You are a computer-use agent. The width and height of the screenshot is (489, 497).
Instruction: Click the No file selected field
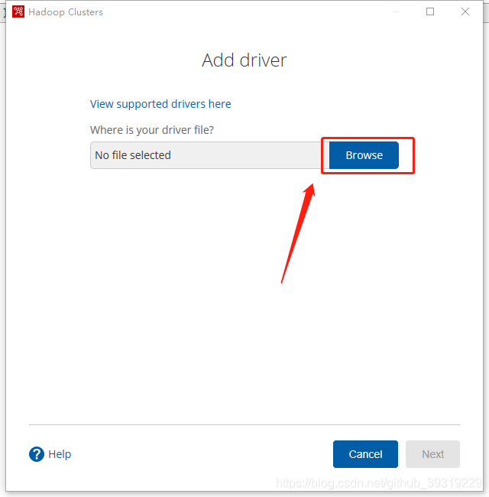(x=209, y=155)
